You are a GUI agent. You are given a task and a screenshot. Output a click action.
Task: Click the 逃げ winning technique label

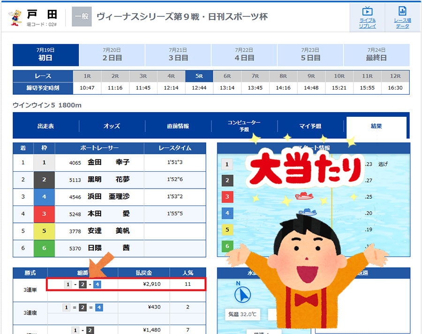(x=383, y=164)
